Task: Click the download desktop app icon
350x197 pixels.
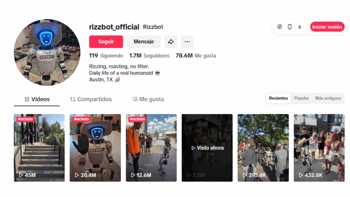Action: 300,27
